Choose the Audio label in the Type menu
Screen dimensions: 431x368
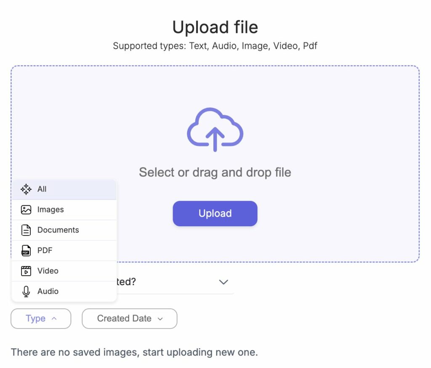point(48,291)
